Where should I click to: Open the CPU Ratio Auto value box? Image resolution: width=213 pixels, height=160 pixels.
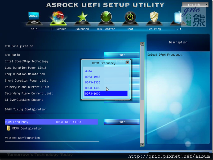(122, 55)
